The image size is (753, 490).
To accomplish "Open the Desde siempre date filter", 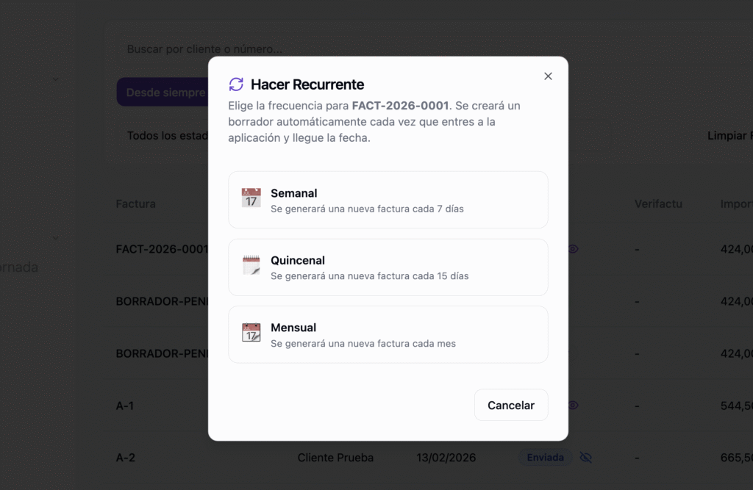I will (163, 92).
